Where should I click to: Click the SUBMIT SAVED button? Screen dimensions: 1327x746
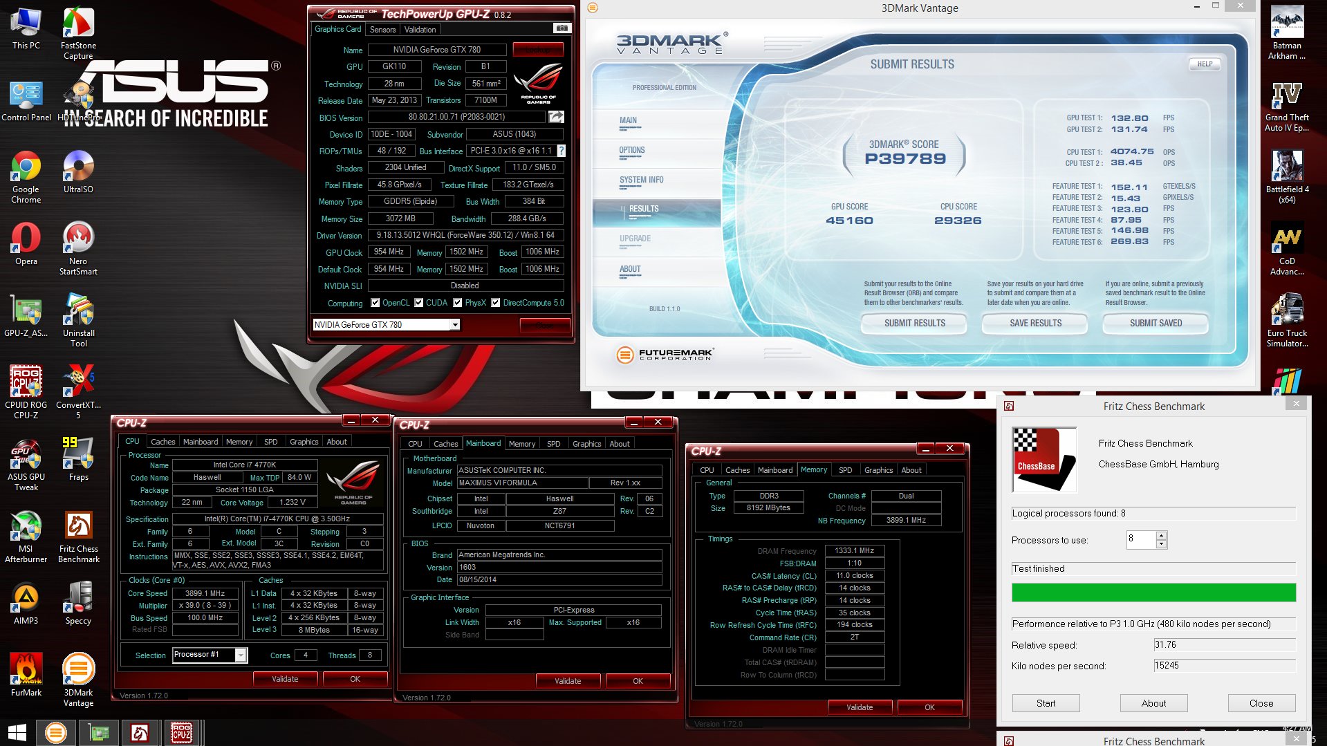point(1156,323)
